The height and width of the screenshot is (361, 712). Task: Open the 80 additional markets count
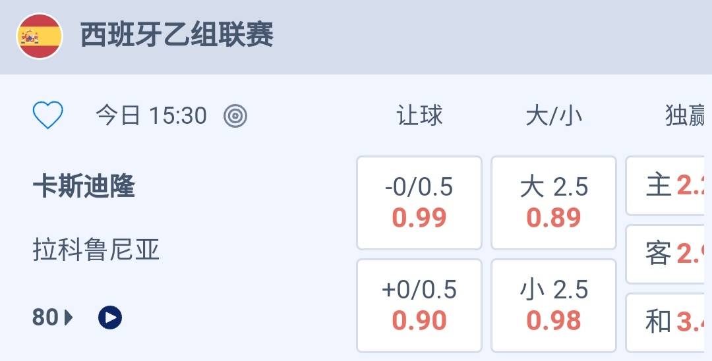coord(45,318)
